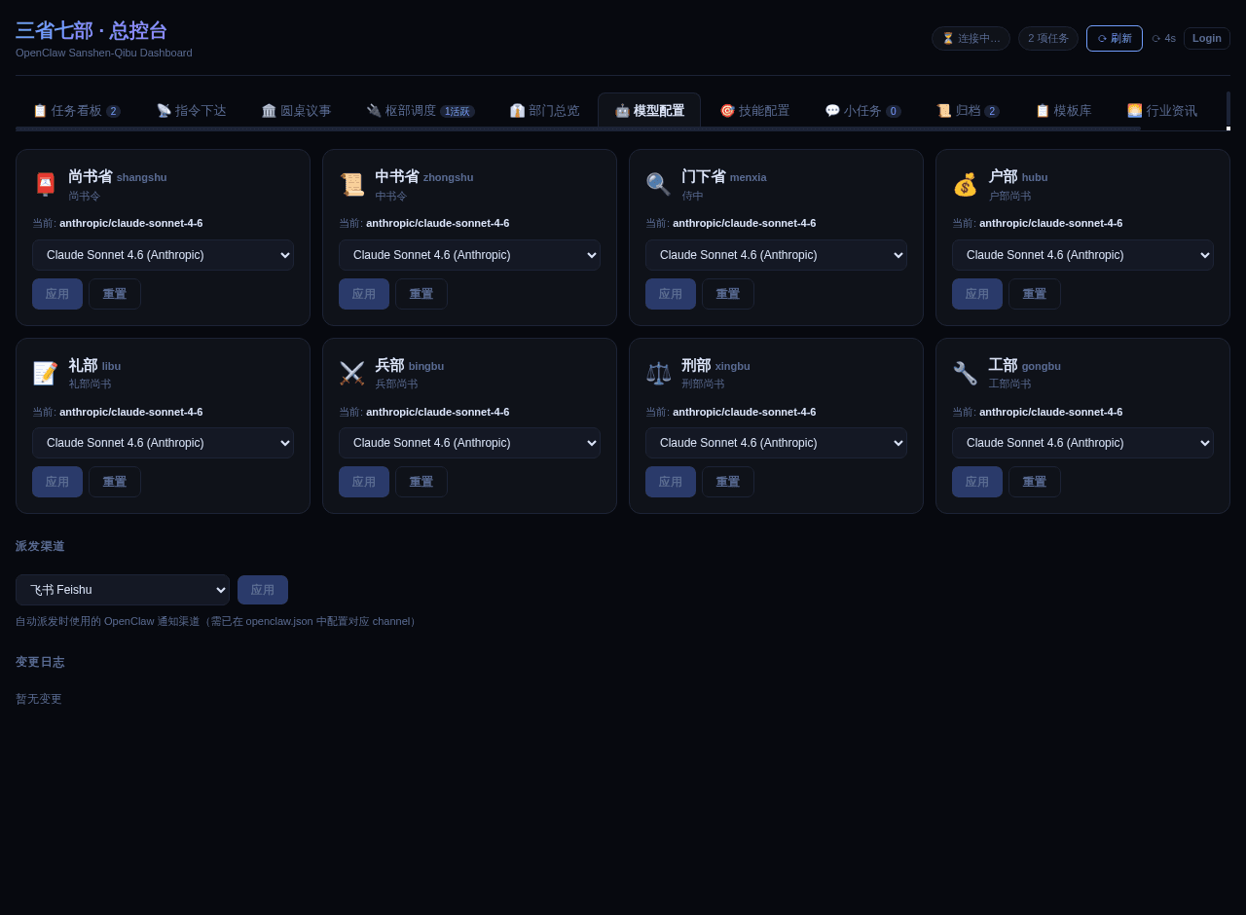
Task: Switch to the 任务看板 tab
Action: pos(77,111)
